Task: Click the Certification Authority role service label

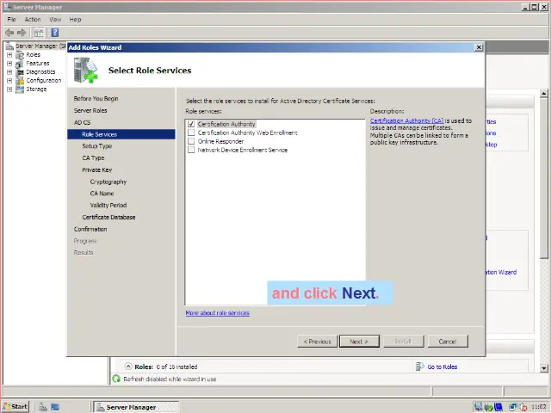Action: click(x=226, y=124)
